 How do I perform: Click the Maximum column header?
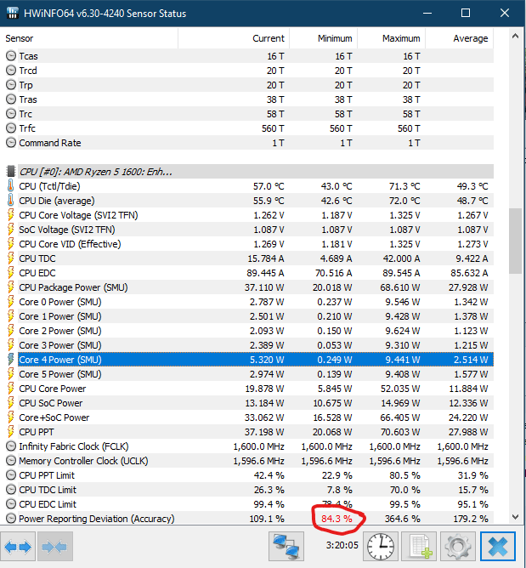[392, 38]
